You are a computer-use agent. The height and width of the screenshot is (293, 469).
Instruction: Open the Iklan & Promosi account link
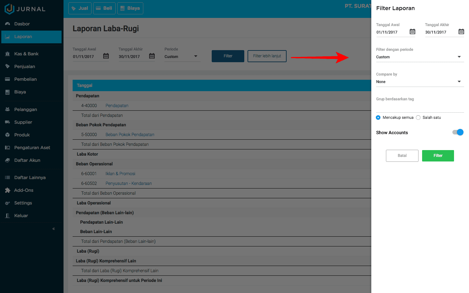click(x=120, y=174)
